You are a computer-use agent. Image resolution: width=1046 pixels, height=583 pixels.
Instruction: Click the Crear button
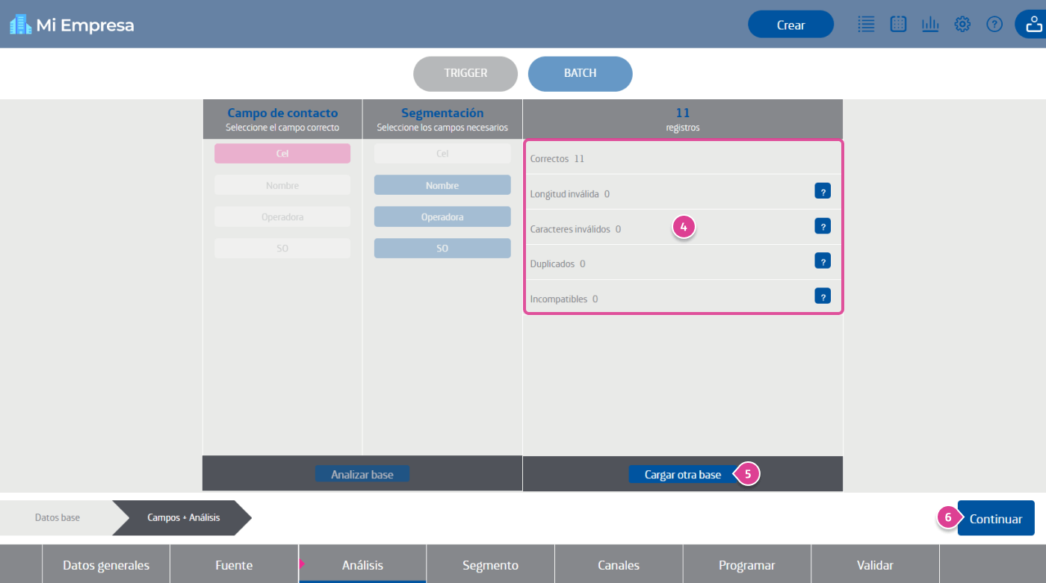[x=790, y=25]
